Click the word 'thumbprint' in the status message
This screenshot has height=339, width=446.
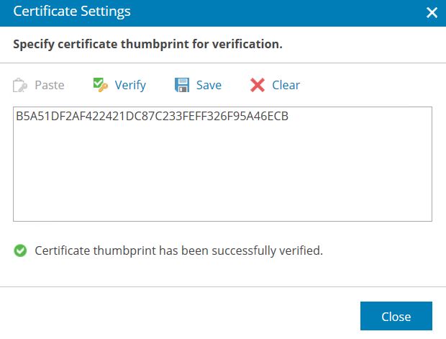[124, 250]
